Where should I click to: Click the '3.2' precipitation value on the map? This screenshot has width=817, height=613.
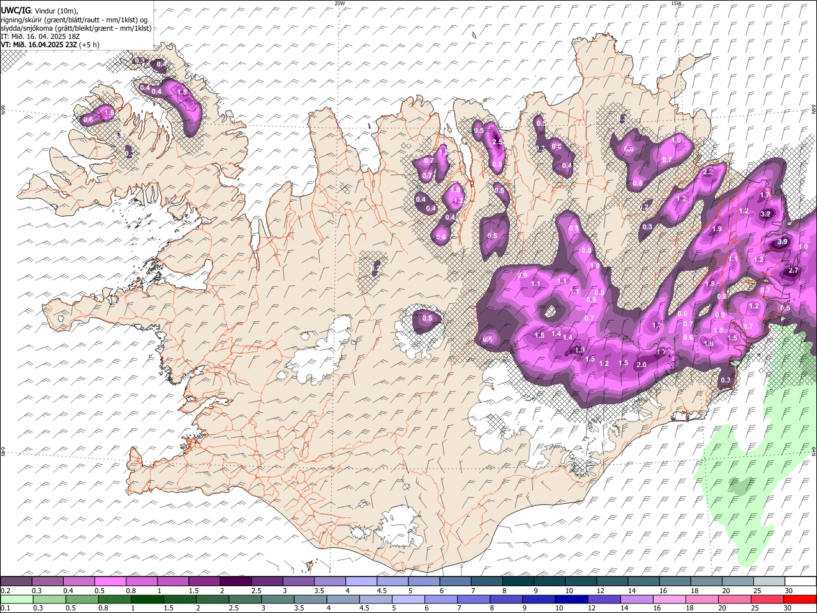click(x=766, y=214)
